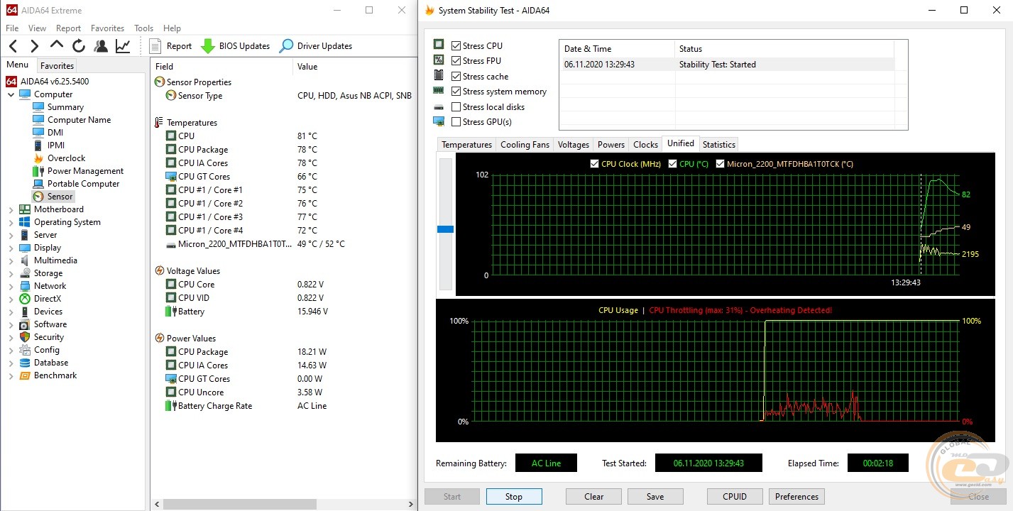Select the IPMI tree item
This screenshot has height=511, width=1013.
pyautogui.click(x=56, y=145)
